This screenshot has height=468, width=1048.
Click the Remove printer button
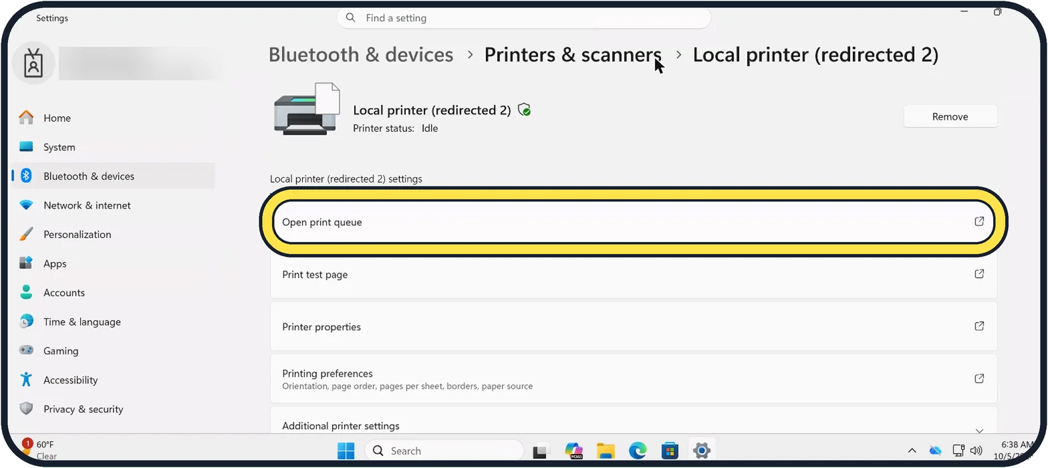(950, 116)
